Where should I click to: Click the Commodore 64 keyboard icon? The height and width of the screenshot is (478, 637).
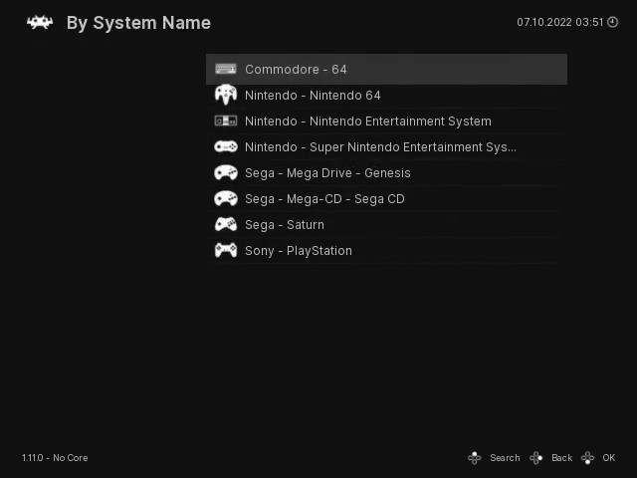(226, 69)
